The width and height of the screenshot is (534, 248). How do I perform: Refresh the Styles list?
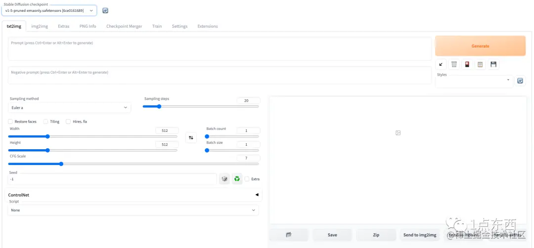pyautogui.click(x=520, y=81)
